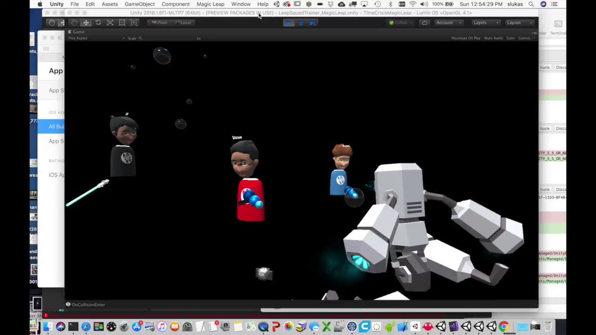Open the Trash in the Dock
The height and width of the screenshot is (335, 596).
click(548, 327)
